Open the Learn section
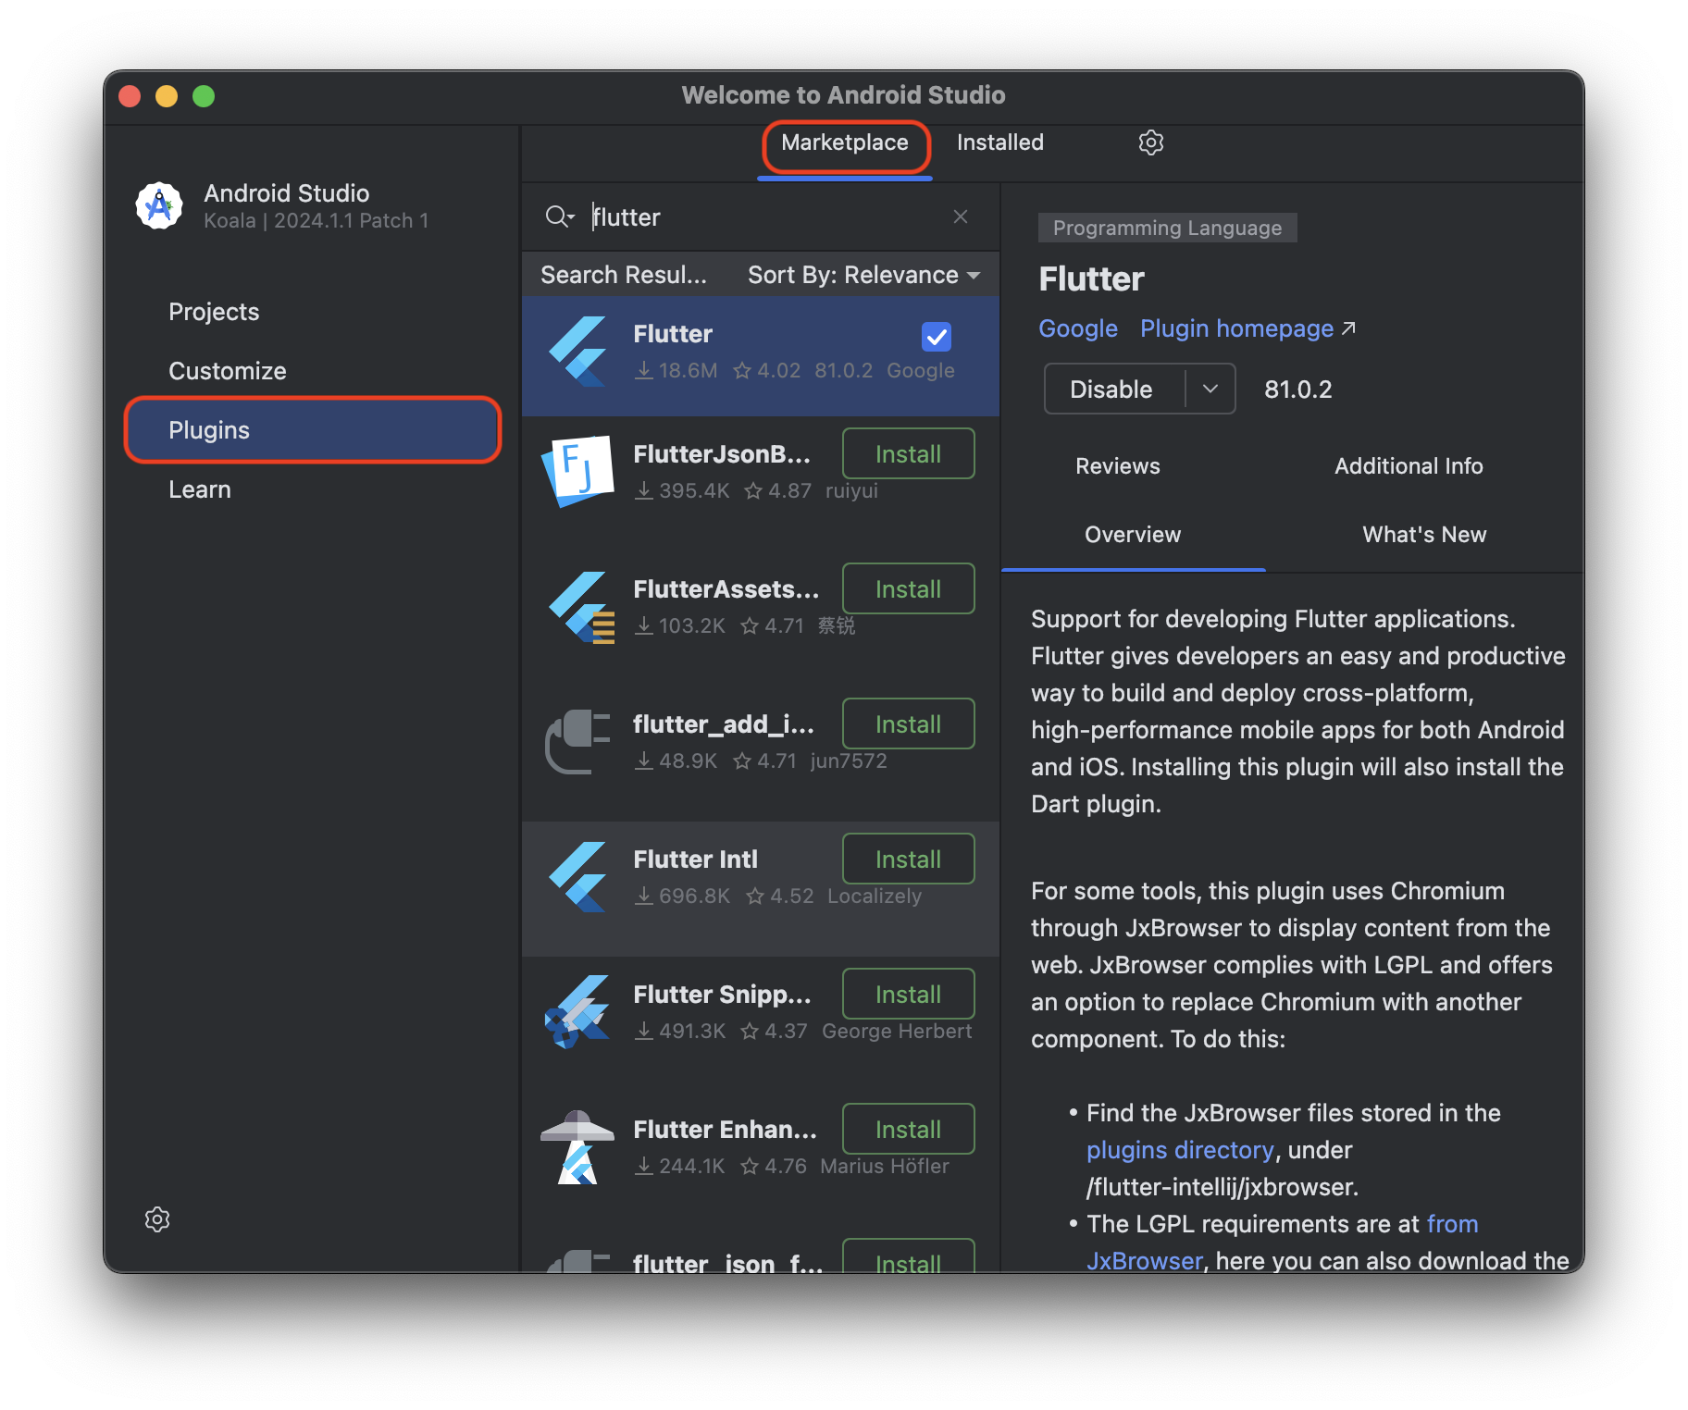The height and width of the screenshot is (1410, 1688). coord(200,489)
